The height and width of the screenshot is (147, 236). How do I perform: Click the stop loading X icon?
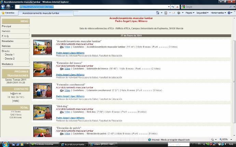coord(178,7)
